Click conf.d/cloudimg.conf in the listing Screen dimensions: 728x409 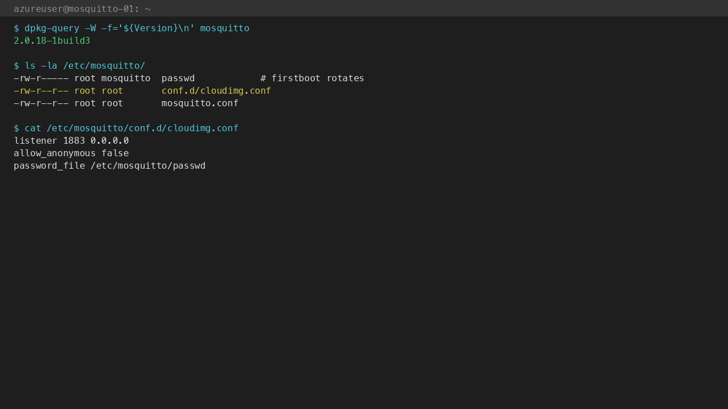click(x=216, y=91)
